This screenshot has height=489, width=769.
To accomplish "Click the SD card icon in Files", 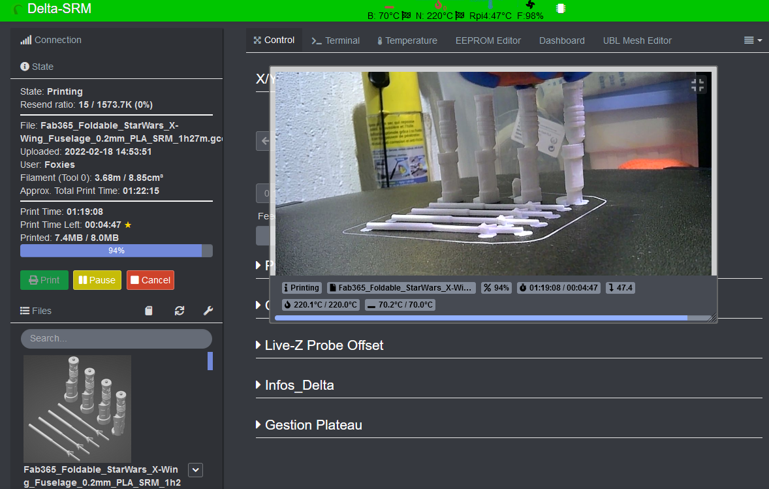I will 149,311.
